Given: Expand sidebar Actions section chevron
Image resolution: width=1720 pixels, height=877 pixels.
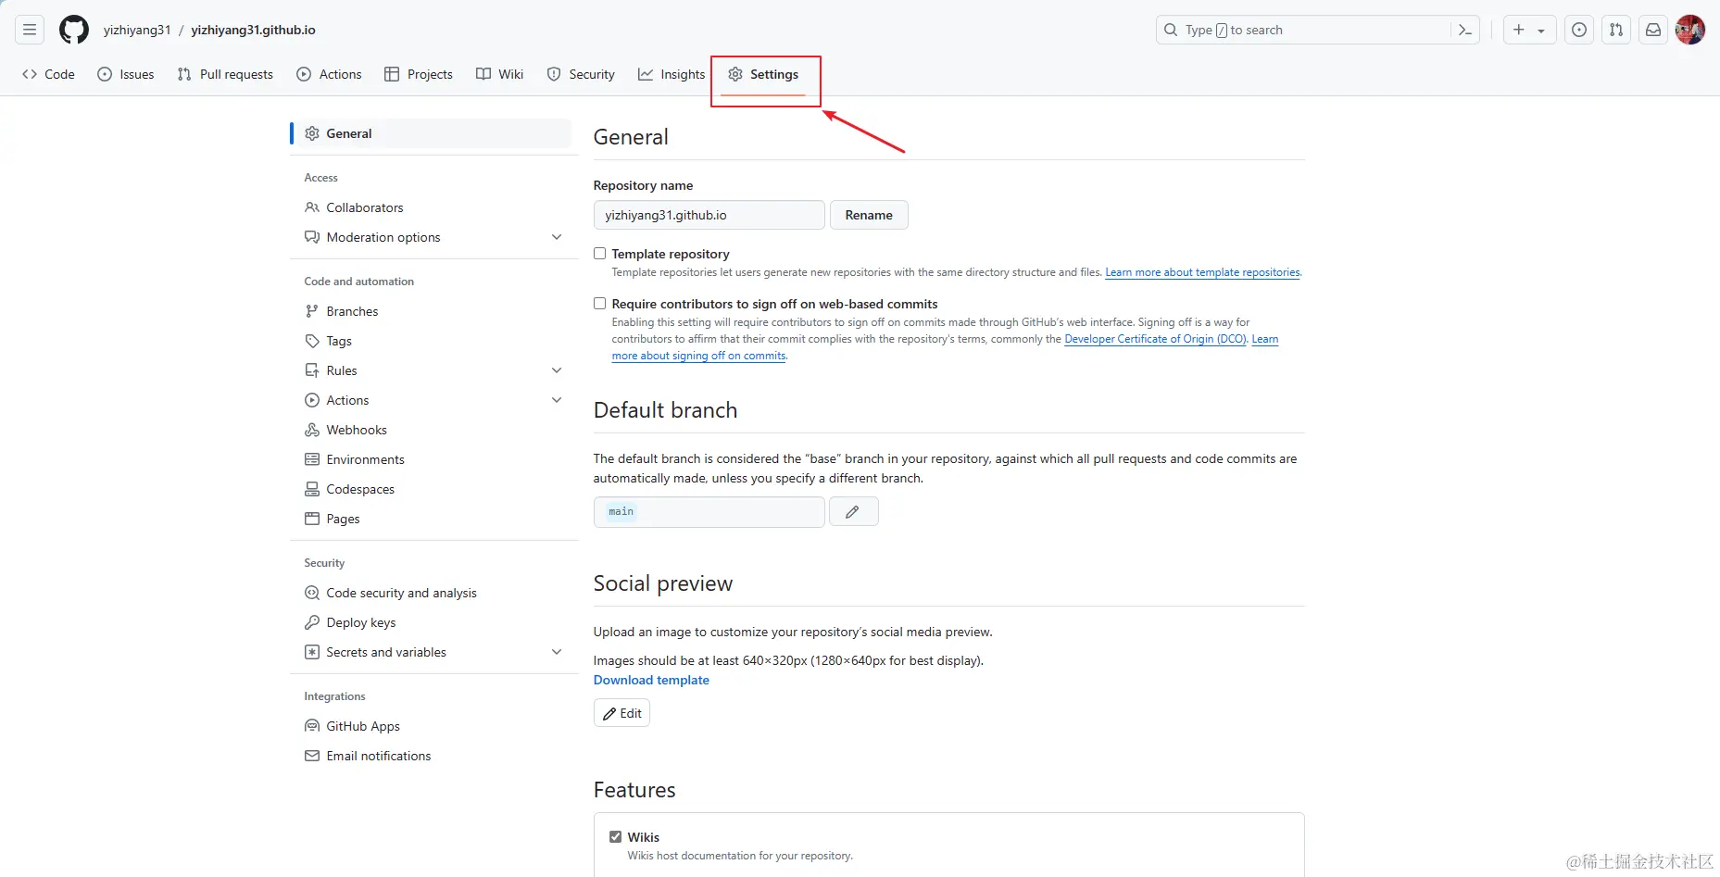Looking at the screenshot, I should 557,400.
